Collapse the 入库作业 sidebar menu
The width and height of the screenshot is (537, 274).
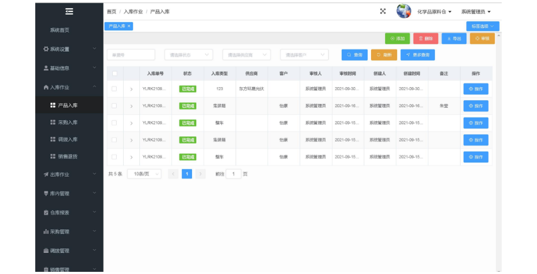[x=69, y=87]
